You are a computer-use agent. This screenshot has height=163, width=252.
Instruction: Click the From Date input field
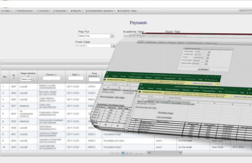93,46
